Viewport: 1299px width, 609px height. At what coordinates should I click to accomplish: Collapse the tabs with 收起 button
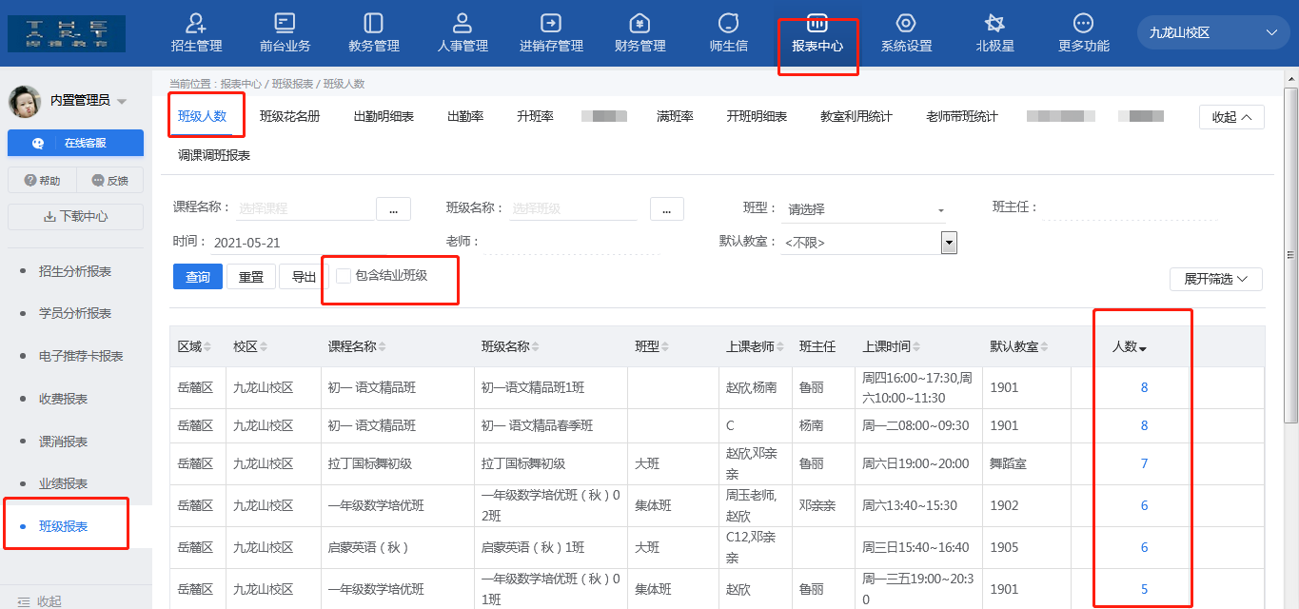click(1231, 117)
